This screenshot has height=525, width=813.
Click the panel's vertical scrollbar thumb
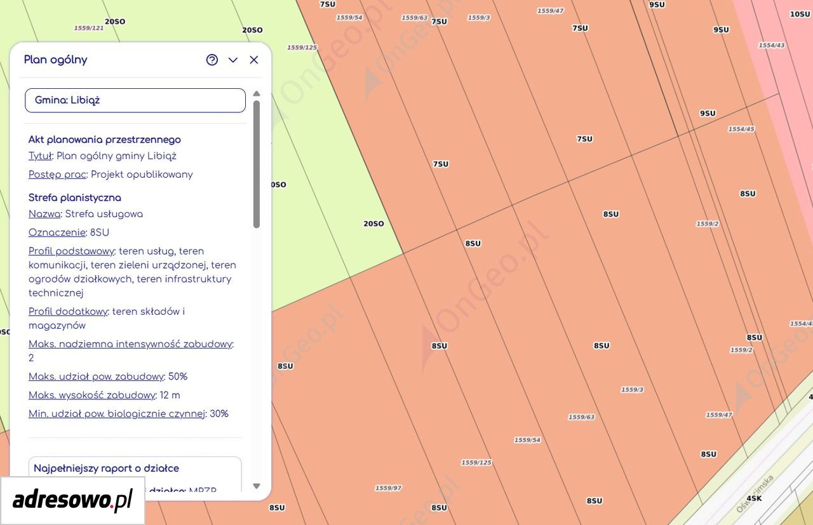pos(257,164)
